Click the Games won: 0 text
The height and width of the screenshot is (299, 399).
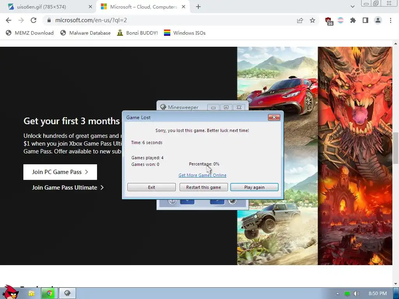tap(145, 164)
